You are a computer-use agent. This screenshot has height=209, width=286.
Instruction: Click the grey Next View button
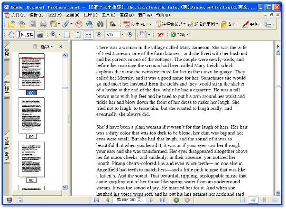pos(187,200)
